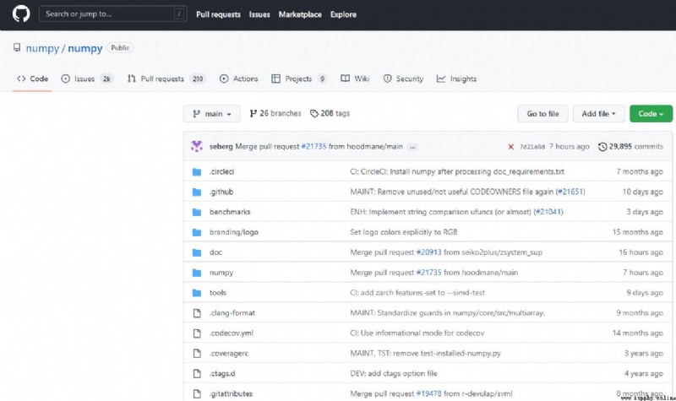
Task: Open the 'CI: Use informational mode for codecov' commit
Action: click(x=417, y=333)
